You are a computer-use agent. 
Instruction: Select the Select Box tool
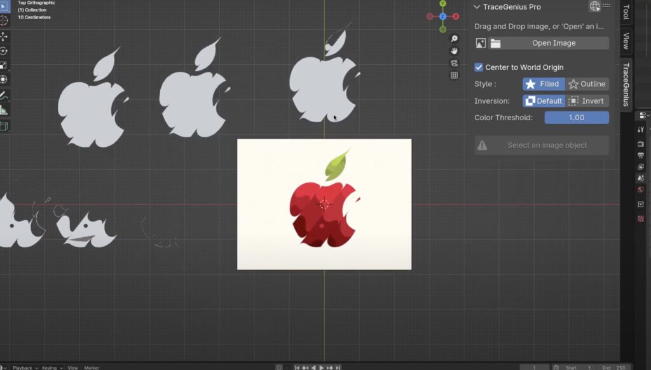pos(4,6)
